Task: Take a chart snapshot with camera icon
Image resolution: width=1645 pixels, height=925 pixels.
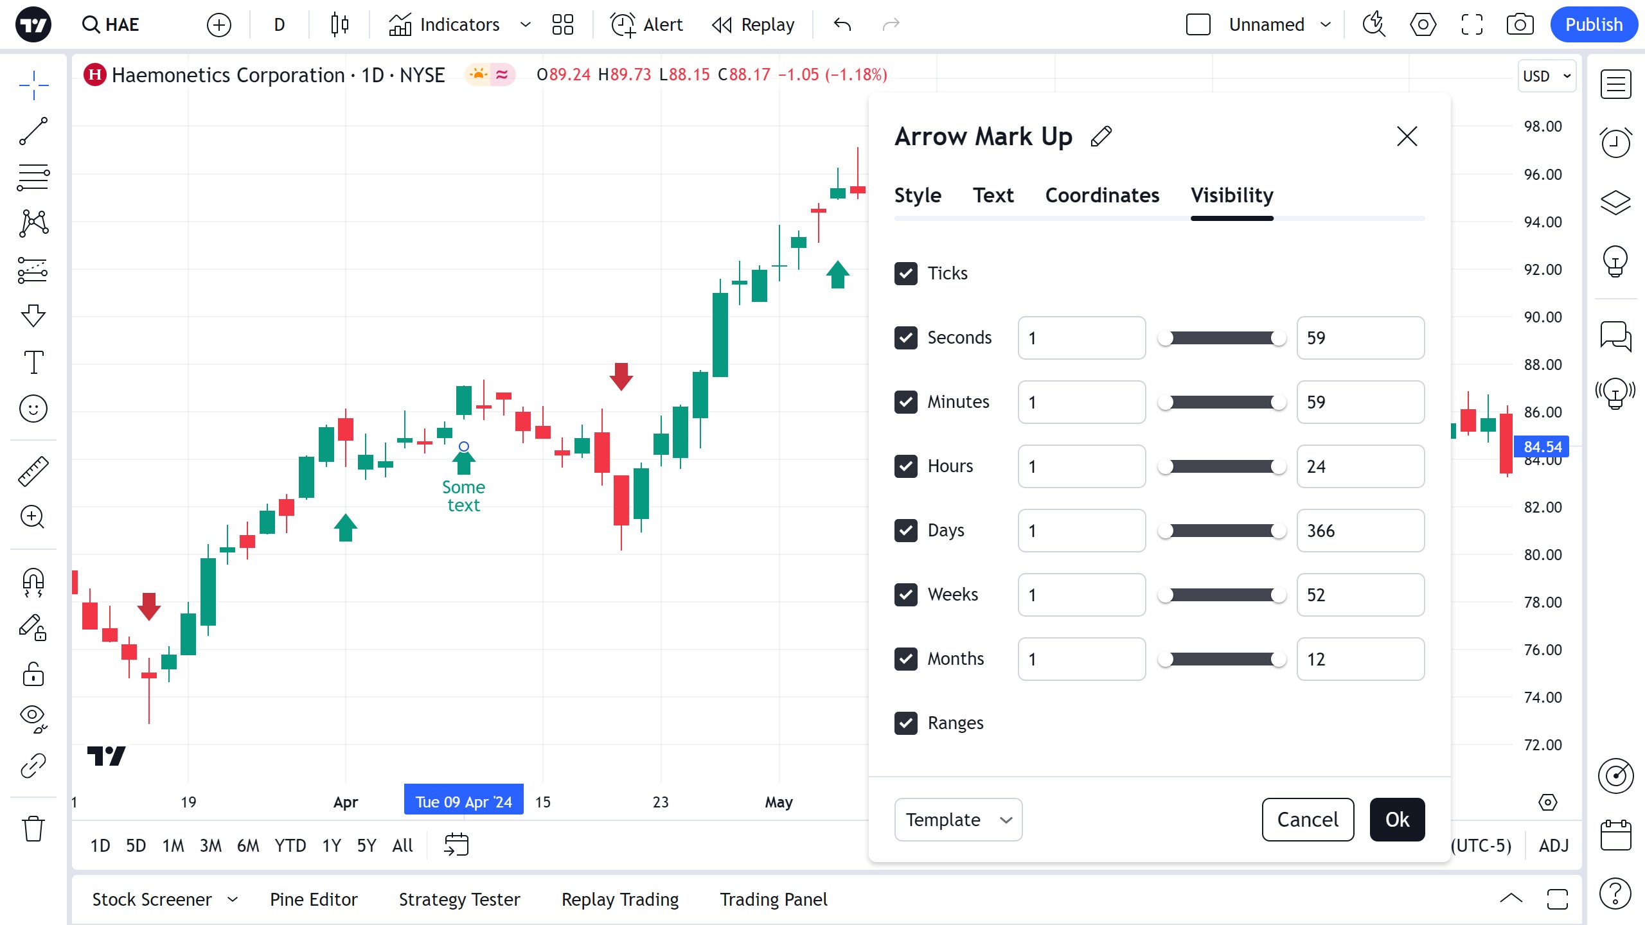Action: click(1520, 24)
